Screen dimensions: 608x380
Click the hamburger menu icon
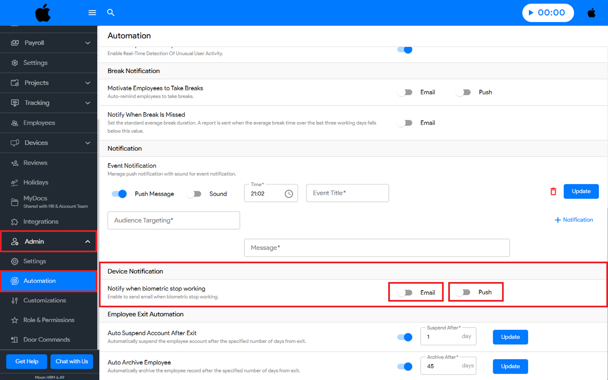pos(92,13)
